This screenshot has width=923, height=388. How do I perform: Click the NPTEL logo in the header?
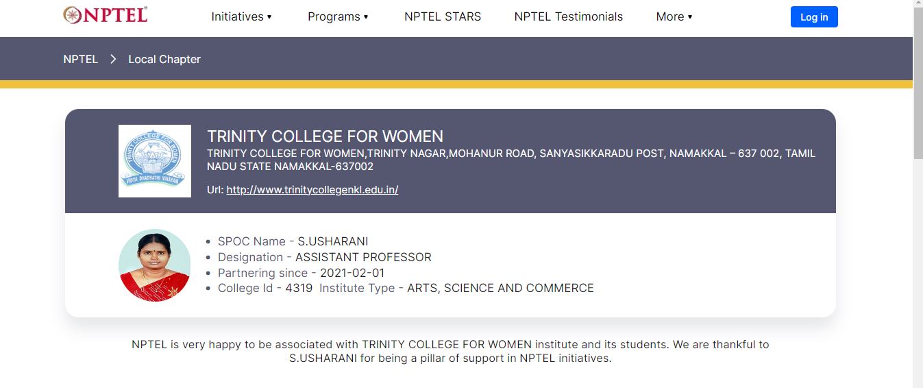tap(105, 15)
